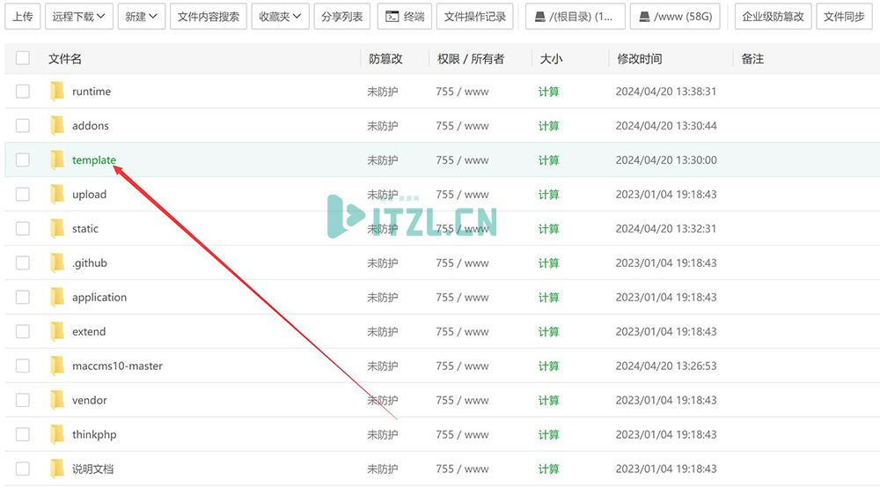Sort by the 文件名 column header
The height and width of the screenshot is (488, 880).
(65, 59)
